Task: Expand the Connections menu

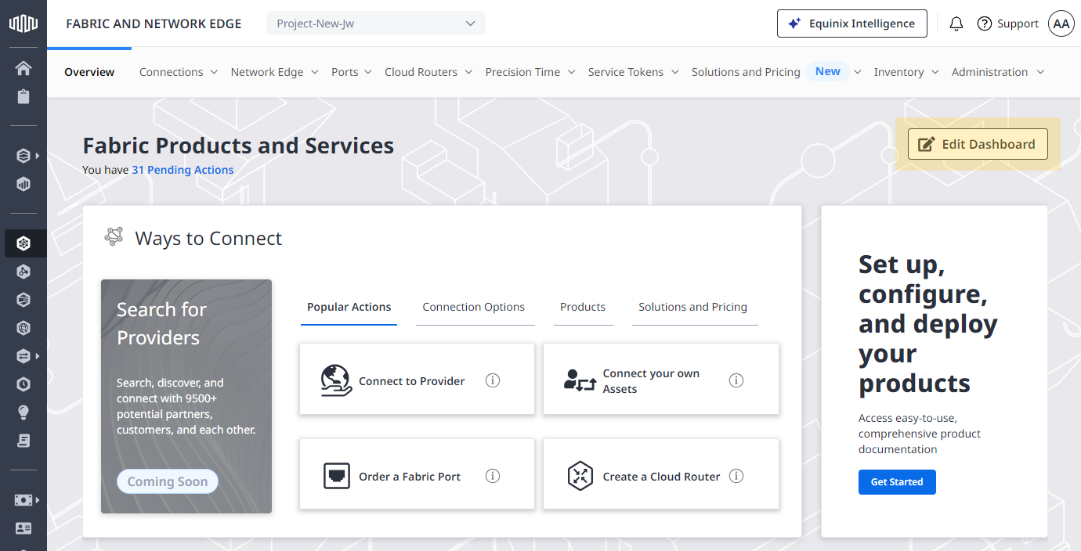Action: coord(178,72)
